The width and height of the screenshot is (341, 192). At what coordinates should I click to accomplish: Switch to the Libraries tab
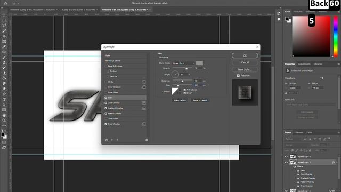(x=318, y=64)
